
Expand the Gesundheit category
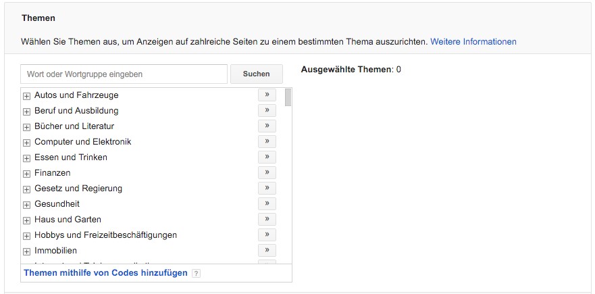click(x=26, y=205)
